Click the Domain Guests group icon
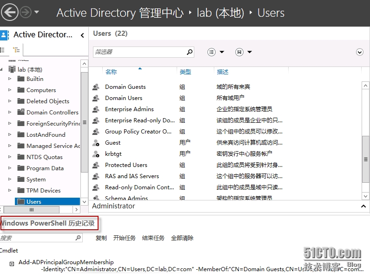The height and width of the screenshot is (280, 370). 96,87
